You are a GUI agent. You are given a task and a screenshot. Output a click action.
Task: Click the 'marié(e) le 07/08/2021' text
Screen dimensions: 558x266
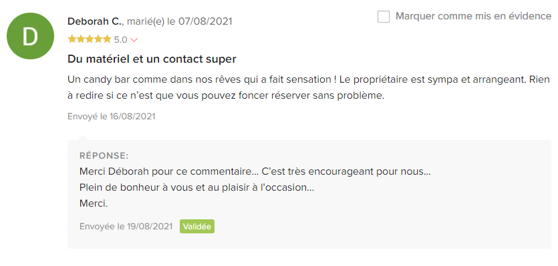[x=179, y=21]
